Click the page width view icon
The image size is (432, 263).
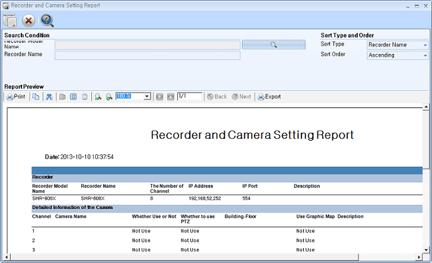coord(85,97)
